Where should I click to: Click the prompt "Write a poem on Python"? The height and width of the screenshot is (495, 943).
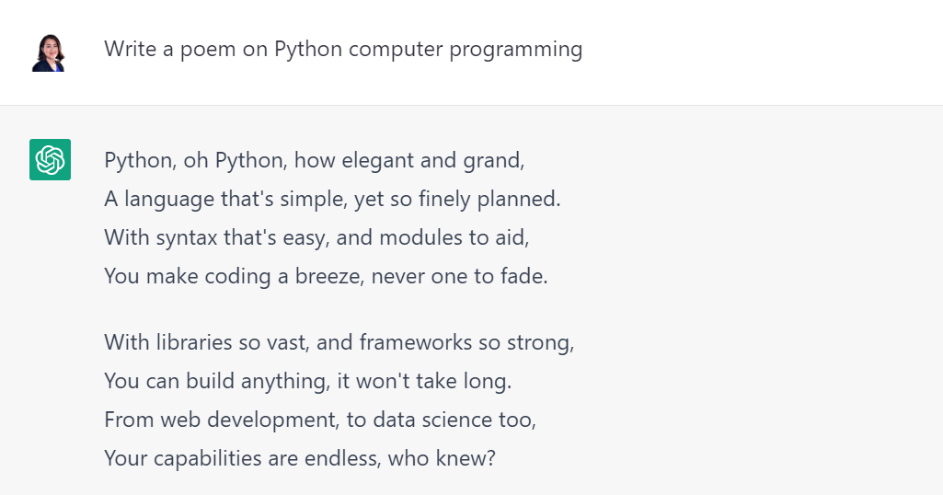(342, 49)
